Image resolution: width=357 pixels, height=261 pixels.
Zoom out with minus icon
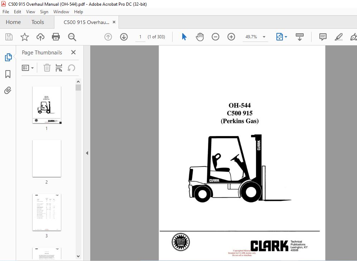(216, 37)
